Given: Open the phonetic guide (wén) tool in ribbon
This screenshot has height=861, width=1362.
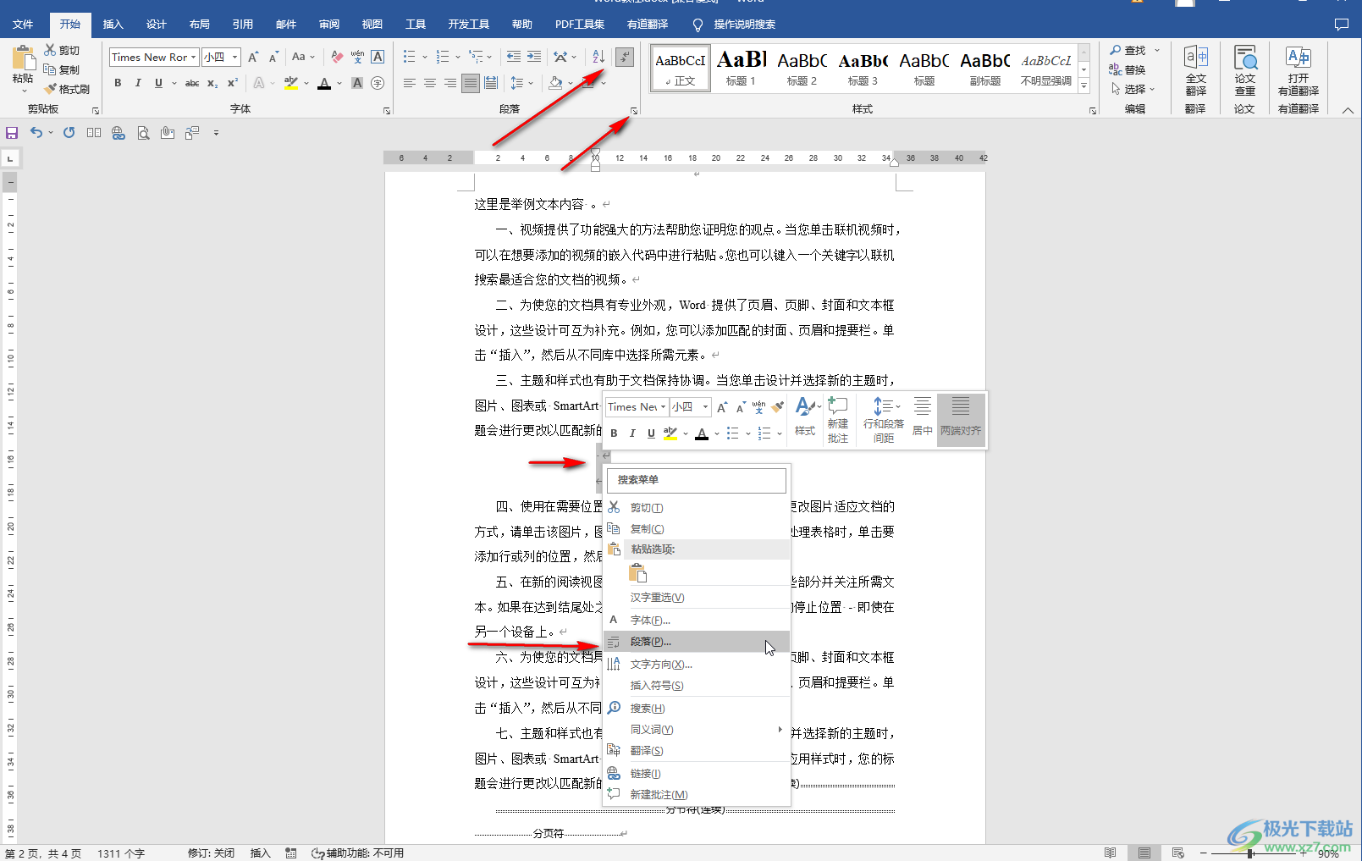Looking at the screenshot, I should click(357, 57).
